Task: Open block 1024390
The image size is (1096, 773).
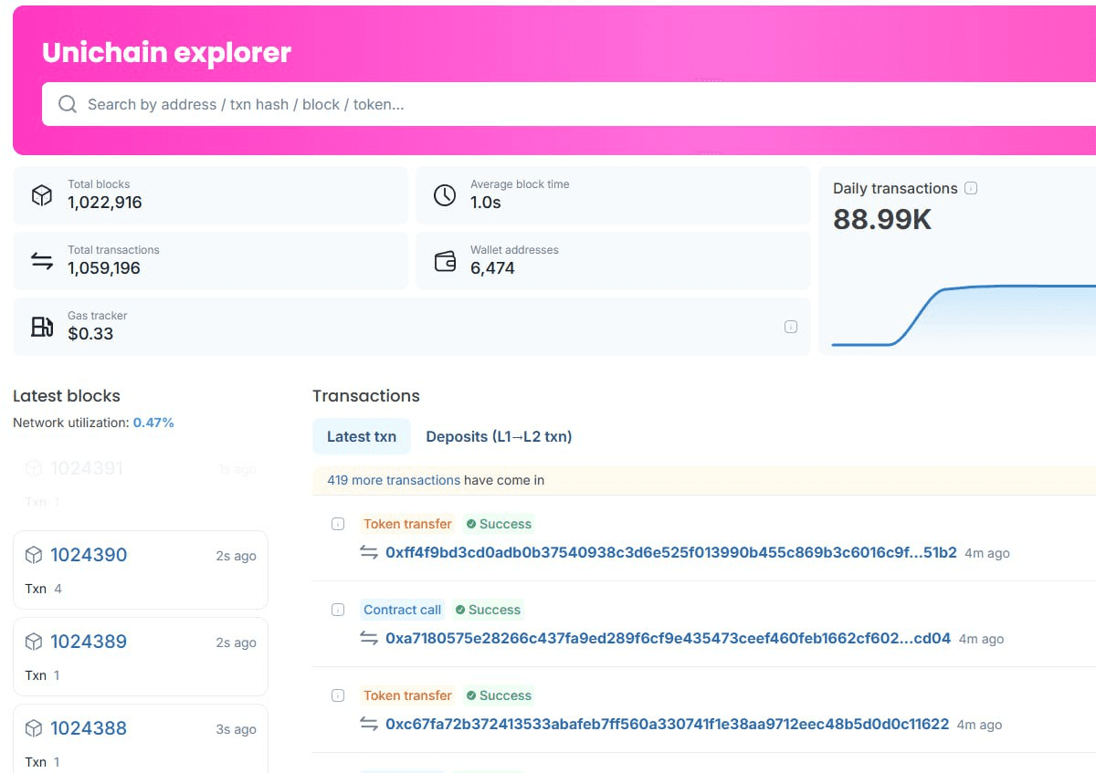Action: (x=89, y=555)
